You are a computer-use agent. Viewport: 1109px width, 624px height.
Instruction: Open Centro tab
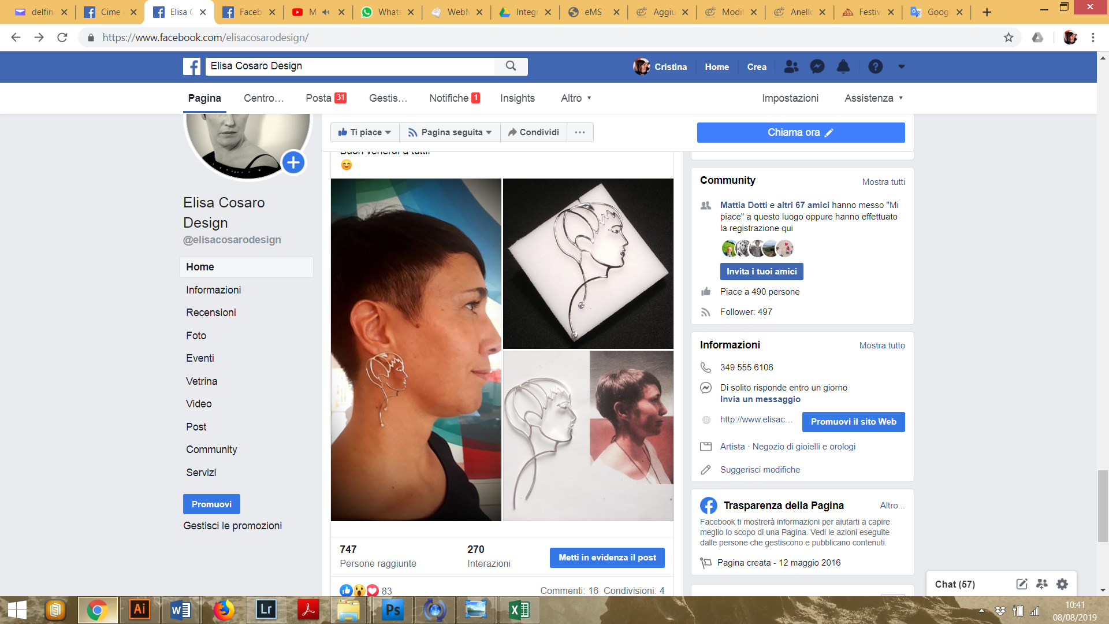(x=263, y=98)
